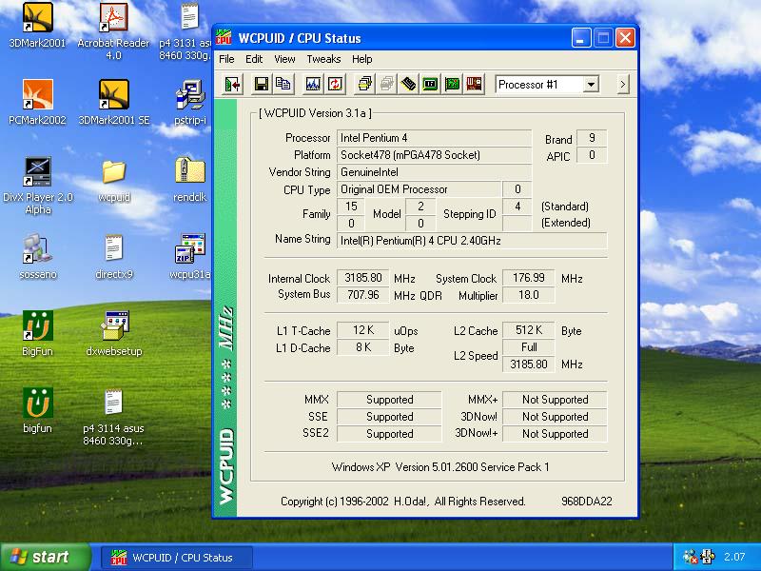
Task: Click the exit door icon in WCPUID toolbar
Action: [x=232, y=85]
